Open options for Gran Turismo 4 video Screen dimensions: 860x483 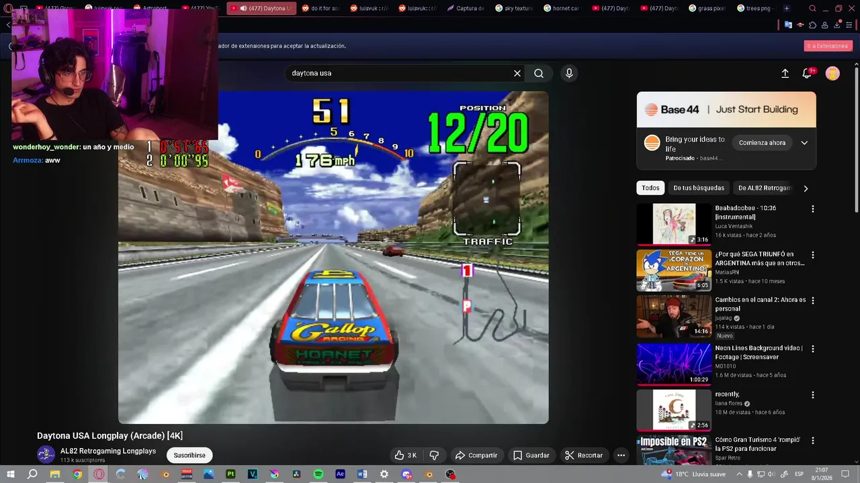[x=812, y=441]
